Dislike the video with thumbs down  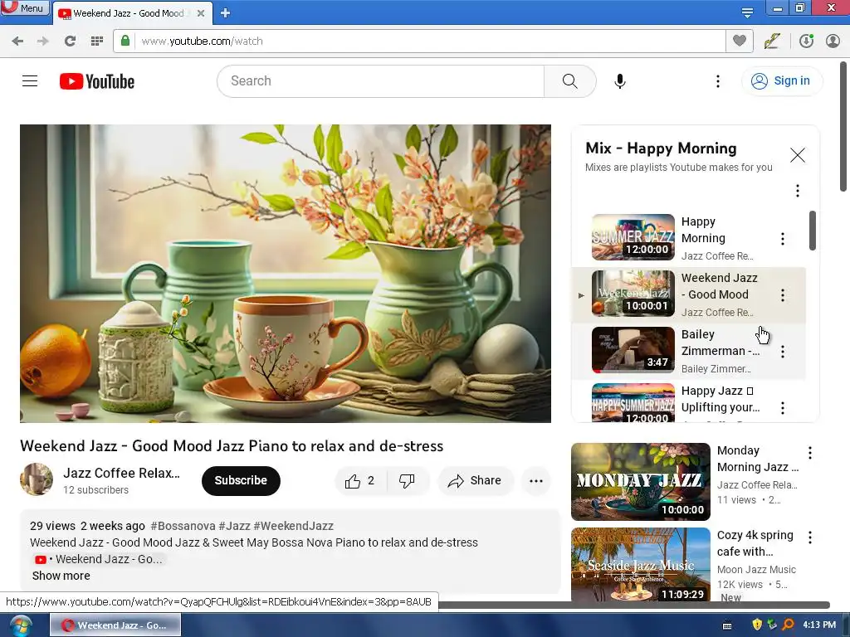[x=407, y=480]
